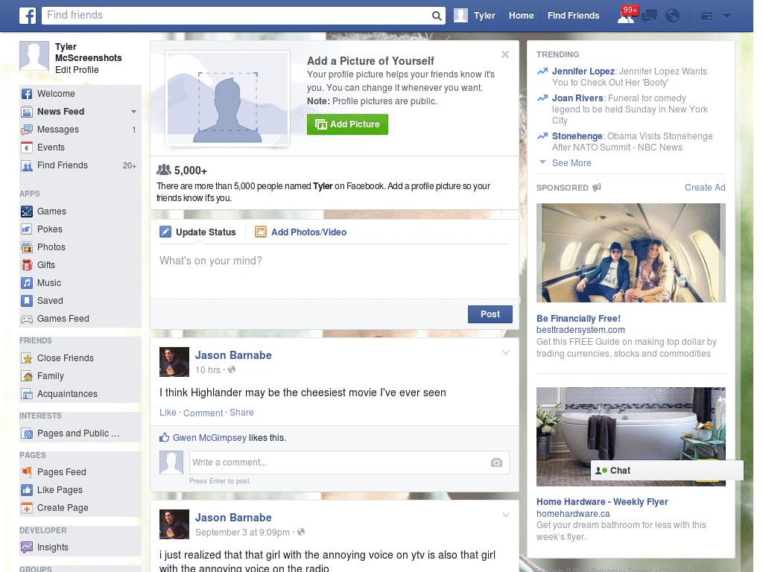Select the Update Status tab
Viewport: 763px width, 572px height.
click(x=197, y=232)
